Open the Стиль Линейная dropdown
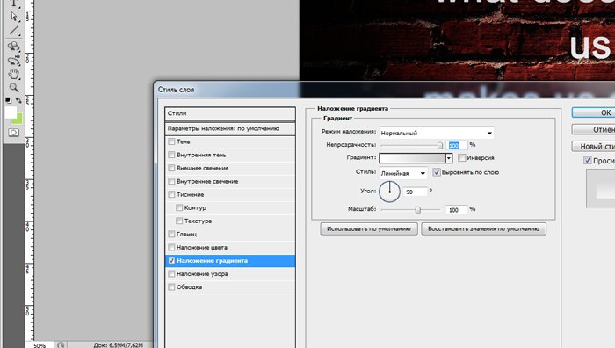 pyautogui.click(x=402, y=173)
